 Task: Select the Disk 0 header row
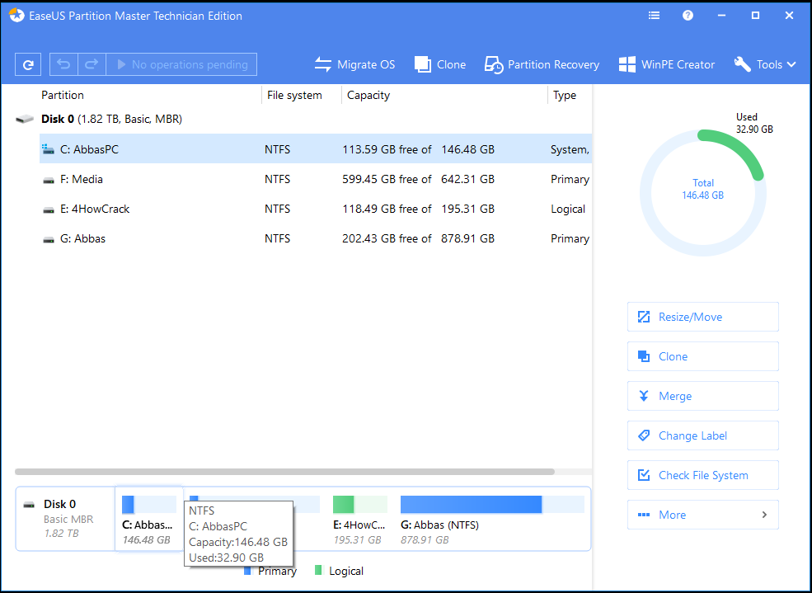click(303, 119)
